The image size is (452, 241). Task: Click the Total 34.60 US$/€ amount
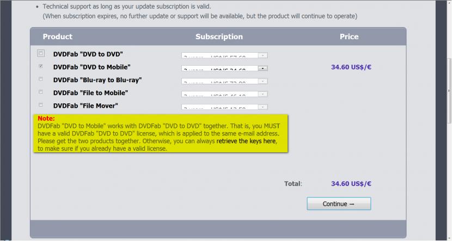(351, 184)
